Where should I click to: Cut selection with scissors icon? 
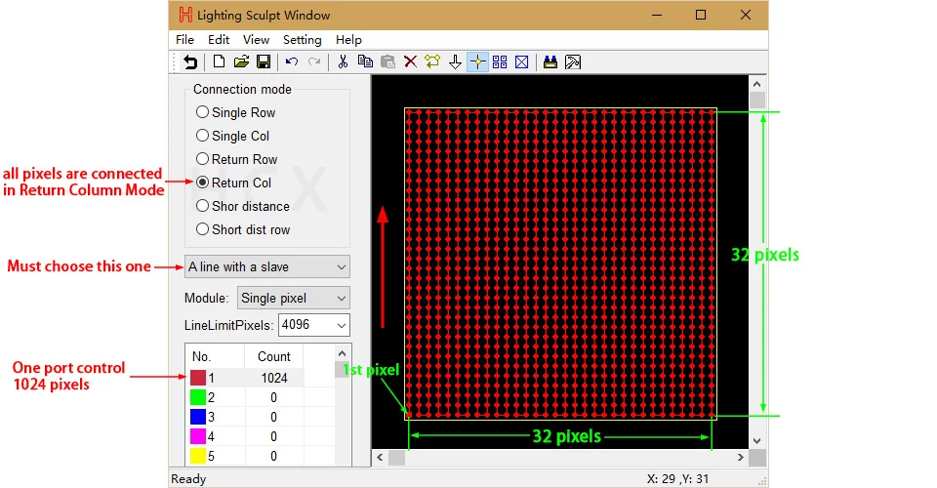coord(343,62)
